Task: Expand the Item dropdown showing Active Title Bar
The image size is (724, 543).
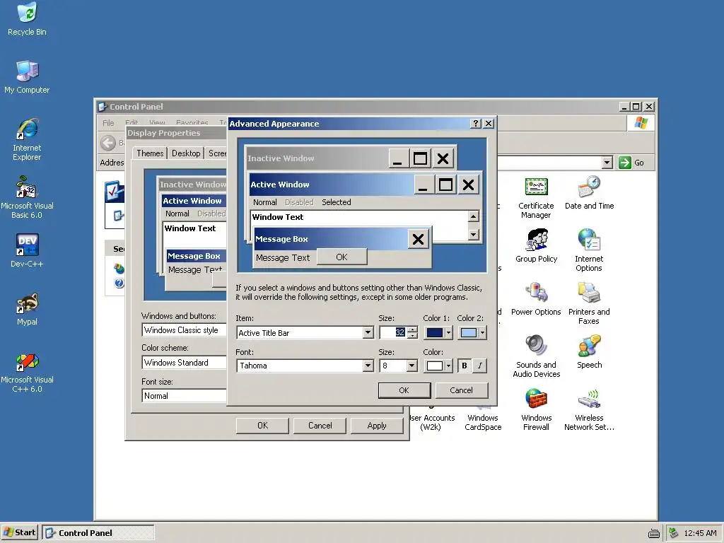Action: (368, 332)
